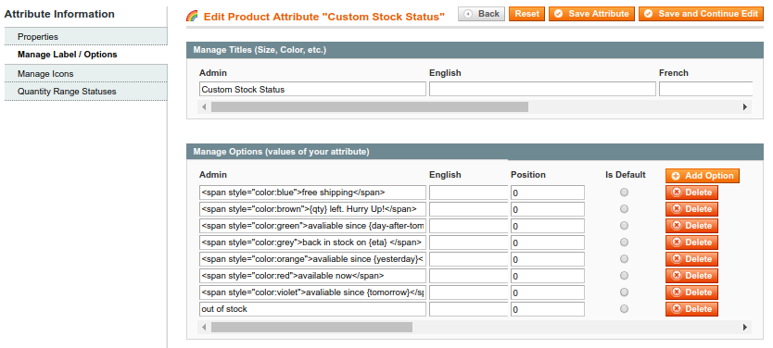Click Manage Titles scrollbar left arrow
This screenshot has height=348, width=773.
tap(204, 106)
